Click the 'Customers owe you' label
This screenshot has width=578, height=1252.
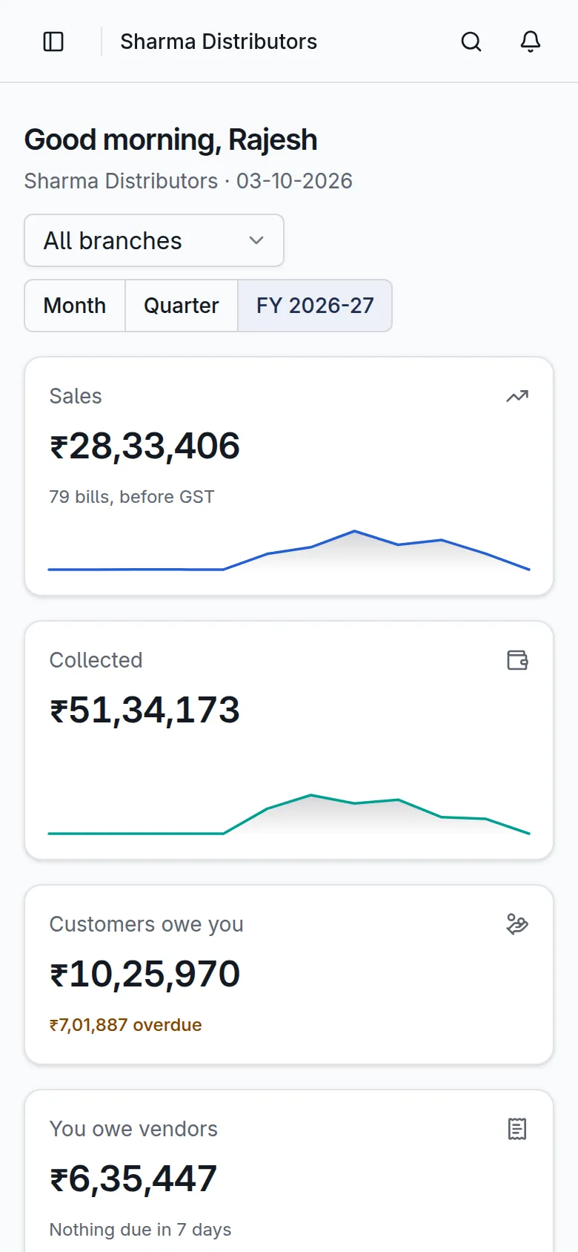pos(146,924)
